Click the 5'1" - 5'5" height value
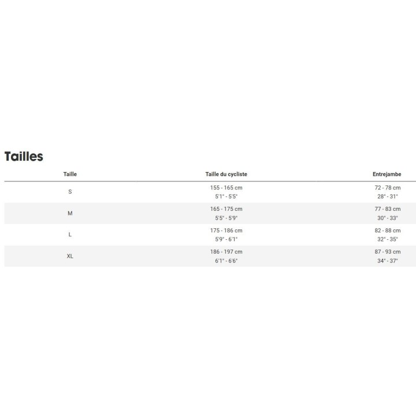The image size is (416, 416). click(x=226, y=196)
